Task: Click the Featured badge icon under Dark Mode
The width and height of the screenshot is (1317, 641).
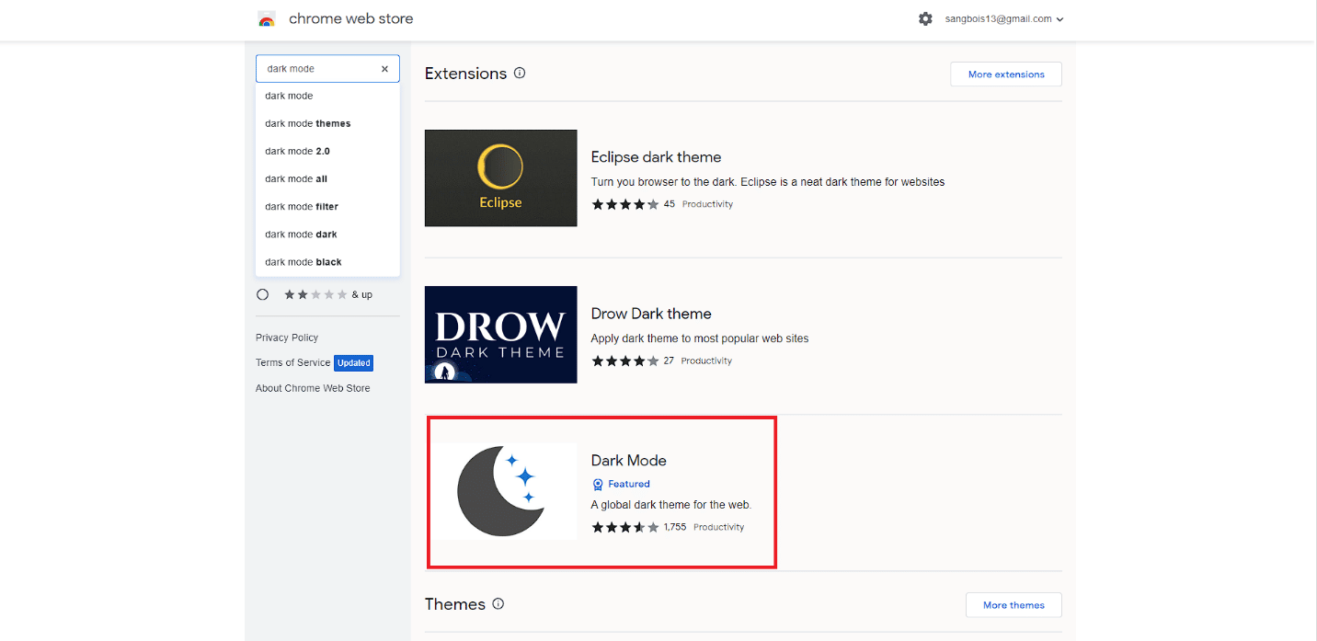Action: pyautogui.click(x=598, y=484)
